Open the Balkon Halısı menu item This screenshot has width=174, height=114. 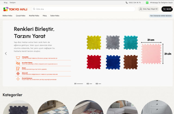pos(8,16)
